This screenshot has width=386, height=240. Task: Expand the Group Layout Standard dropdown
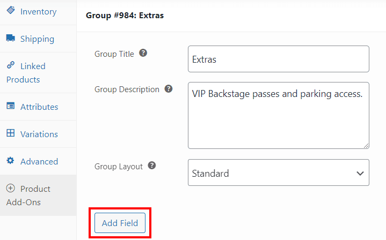[x=279, y=172]
